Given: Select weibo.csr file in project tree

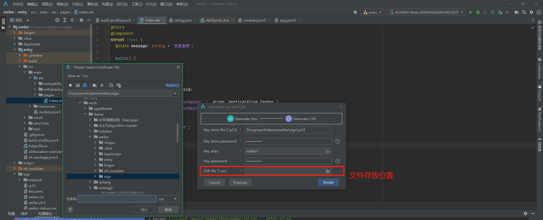Looking at the screenshot, I should point(36,197).
